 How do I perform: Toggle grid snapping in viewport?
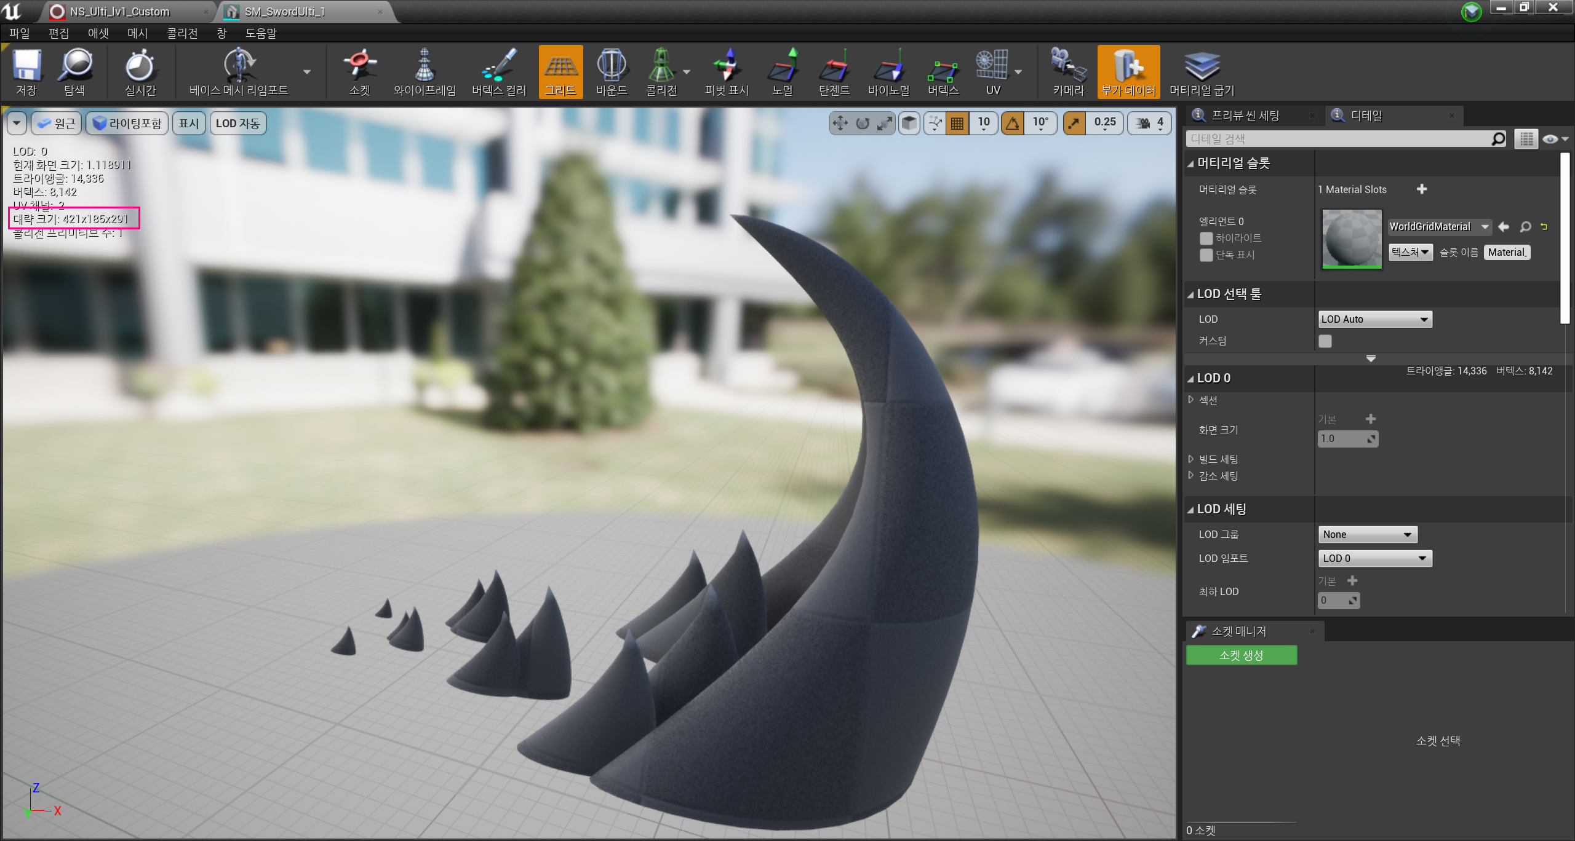(957, 123)
